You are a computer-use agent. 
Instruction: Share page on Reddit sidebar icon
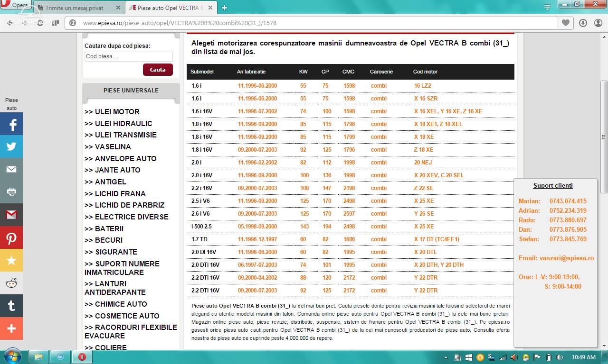(11, 283)
